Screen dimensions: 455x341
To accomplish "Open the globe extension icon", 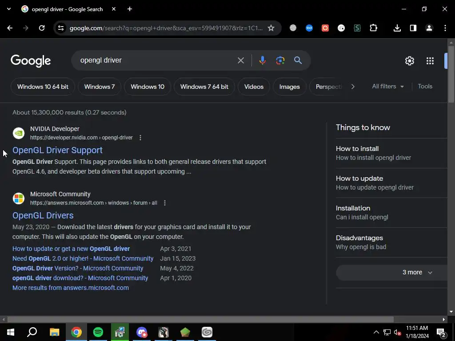I will [293, 28].
